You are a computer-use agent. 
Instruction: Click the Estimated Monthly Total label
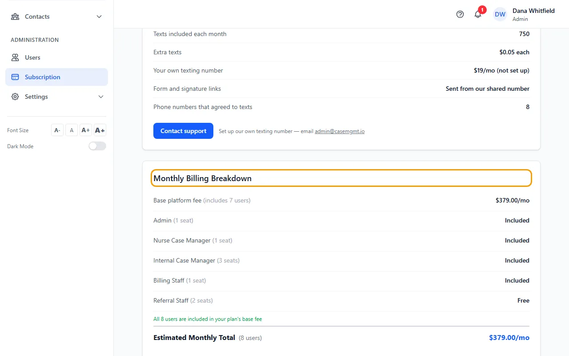click(194, 338)
